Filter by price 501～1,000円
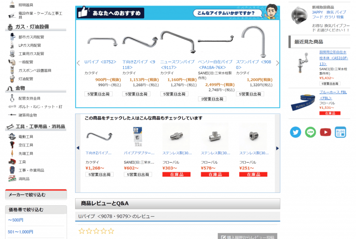Image resolution: width=356 pixels, height=239 pixels. 20,232
